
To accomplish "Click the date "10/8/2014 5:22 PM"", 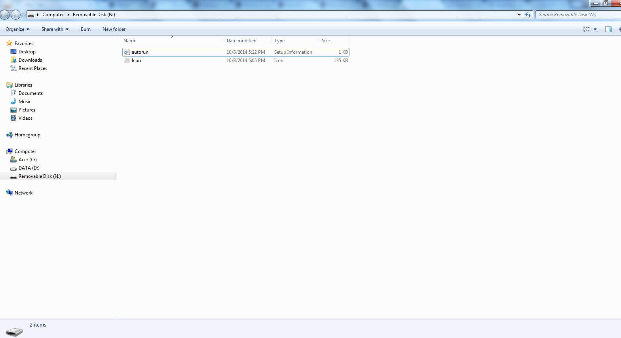I will (246, 52).
